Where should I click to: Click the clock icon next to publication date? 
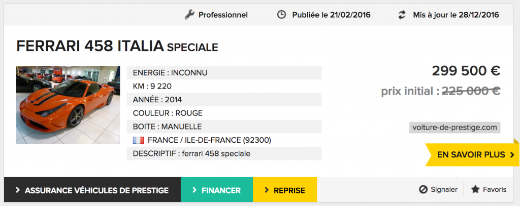point(281,15)
